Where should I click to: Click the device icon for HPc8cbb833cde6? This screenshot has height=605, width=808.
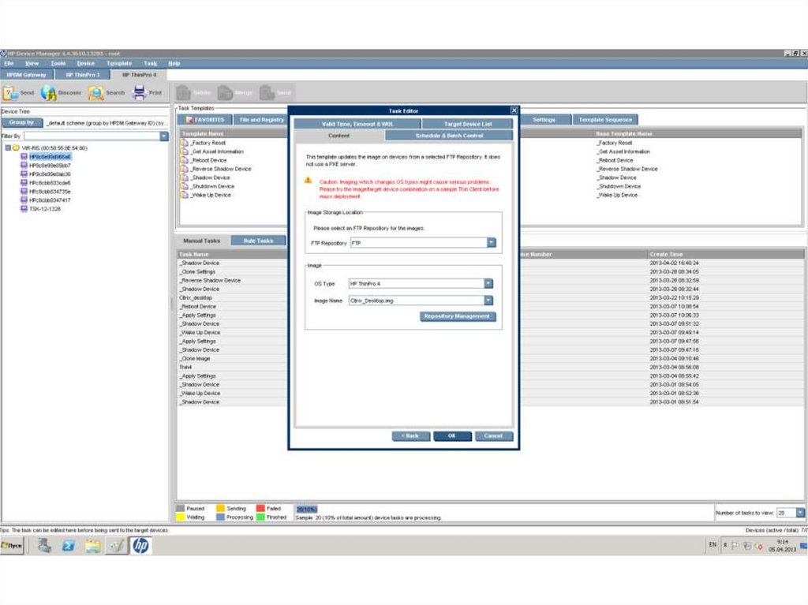tap(24, 182)
